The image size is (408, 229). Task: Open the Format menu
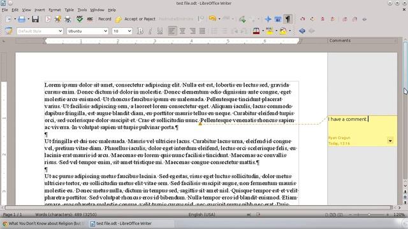[x=55, y=10]
